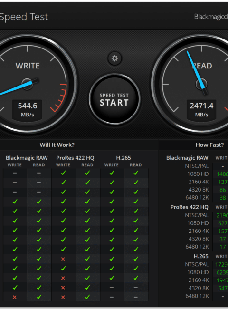Viewport: 228px width, 309px height.
Task: Click ProRes 422 HQ heading in How Fast panel
Action: (x=190, y=207)
